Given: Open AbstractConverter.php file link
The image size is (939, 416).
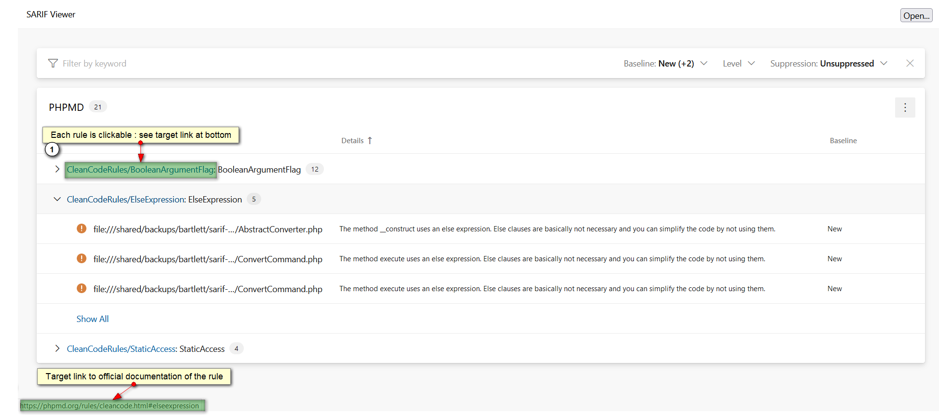Looking at the screenshot, I should coord(208,229).
